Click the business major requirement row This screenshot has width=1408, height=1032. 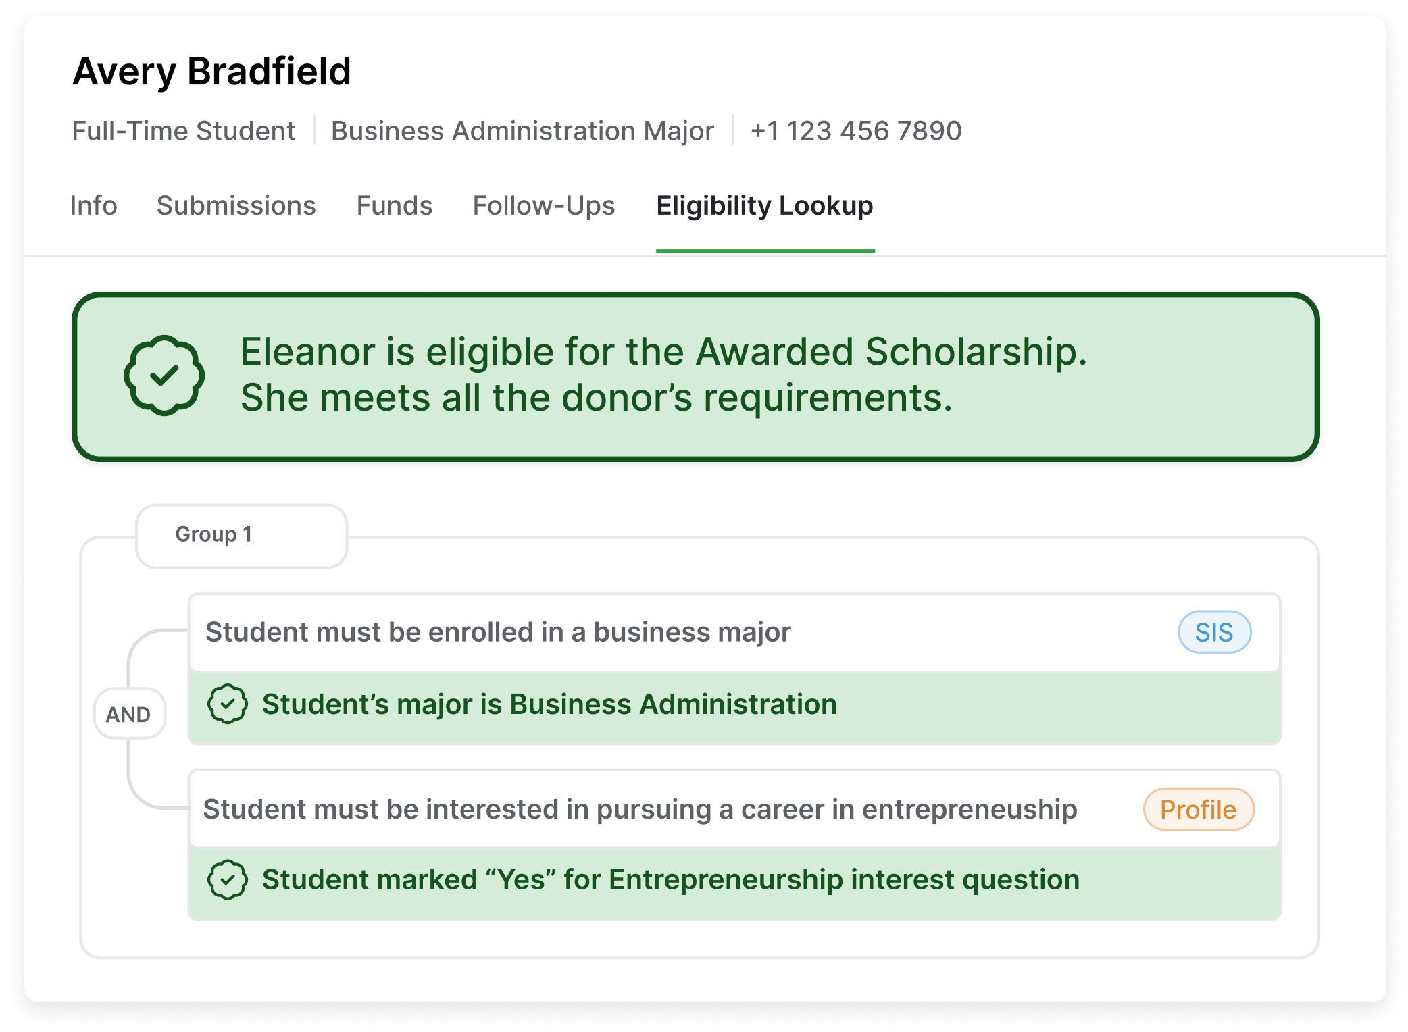734,632
